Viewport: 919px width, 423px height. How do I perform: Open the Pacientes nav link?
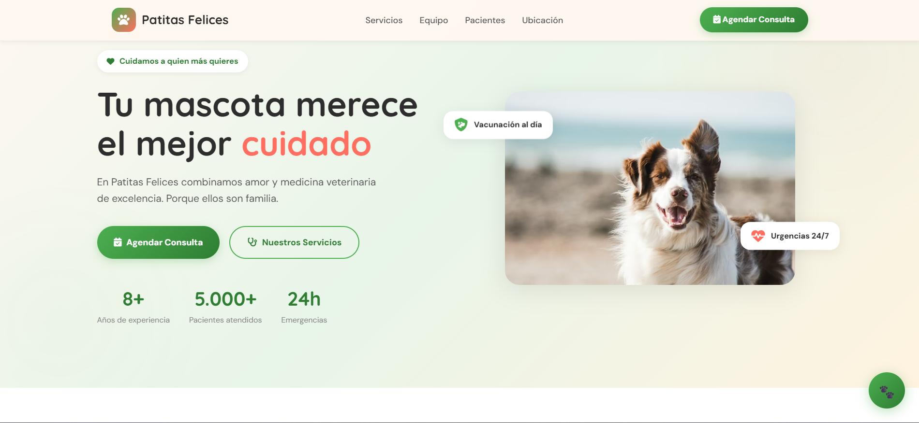pos(485,20)
